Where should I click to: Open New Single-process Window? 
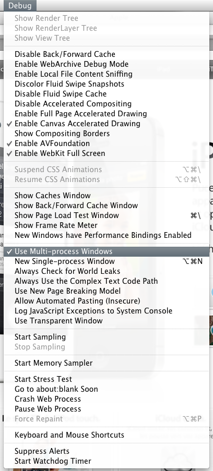pos(106,262)
